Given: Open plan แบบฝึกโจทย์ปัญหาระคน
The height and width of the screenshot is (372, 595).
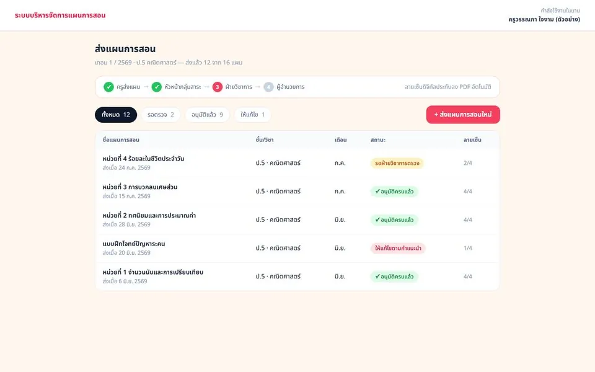Looking at the screenshot, I should (x=134, y=244).
